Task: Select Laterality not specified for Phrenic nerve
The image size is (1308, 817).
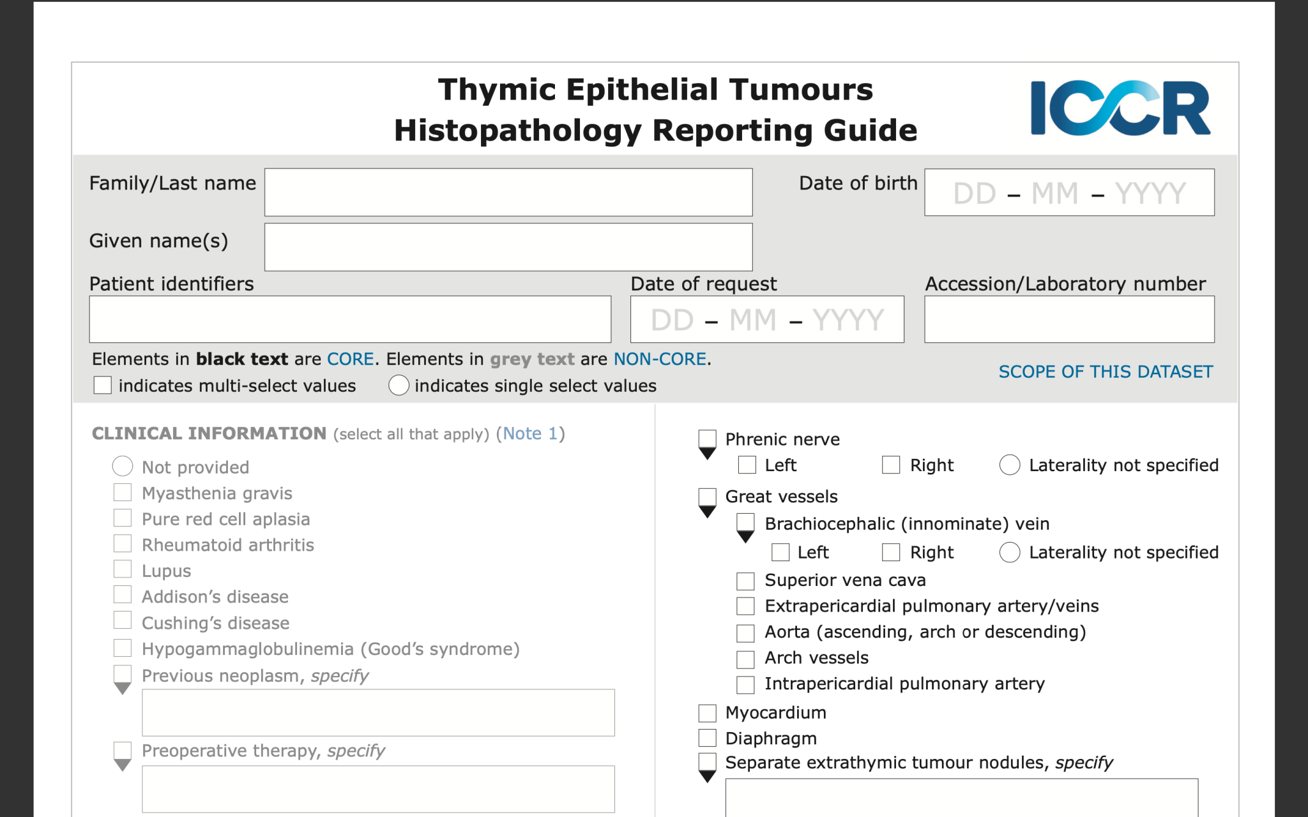Action: click(x=1009, y=465)
